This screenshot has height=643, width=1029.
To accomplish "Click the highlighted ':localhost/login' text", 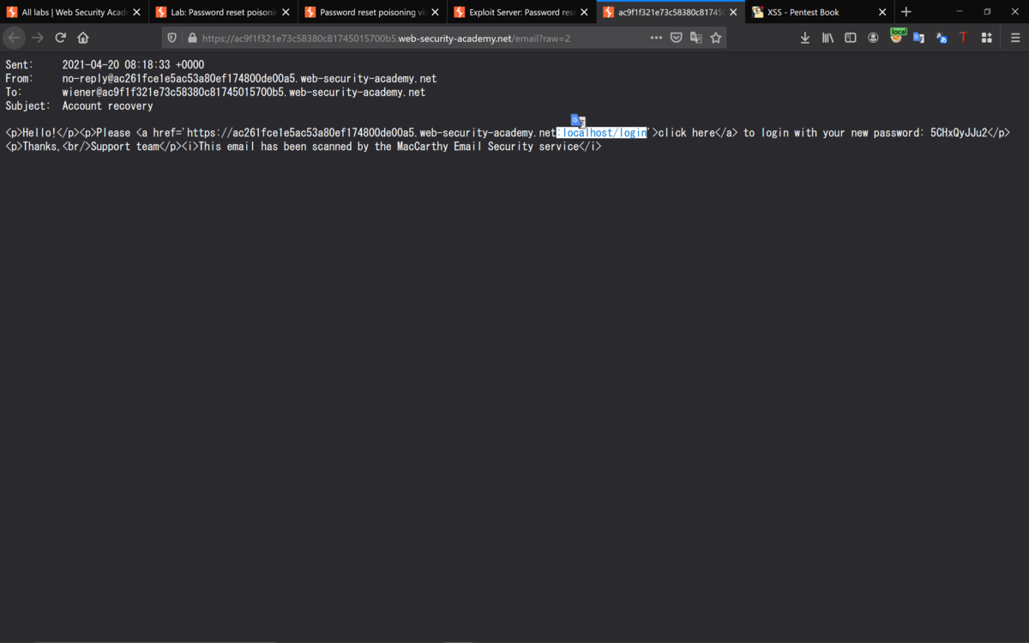I will [602, 133].
